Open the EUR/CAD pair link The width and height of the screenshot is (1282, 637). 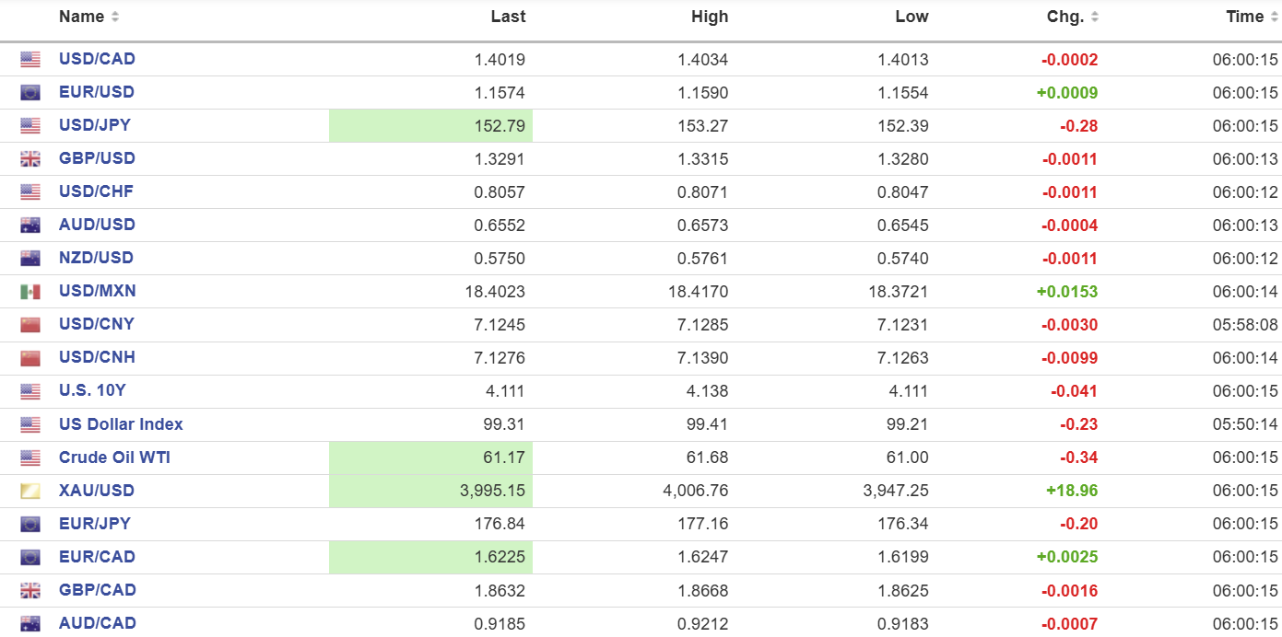[x=97, y=557]
